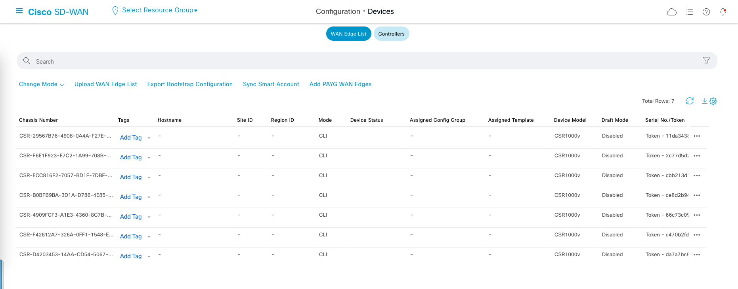Open the notifications bell
The image size is (738, 289).
723,12
